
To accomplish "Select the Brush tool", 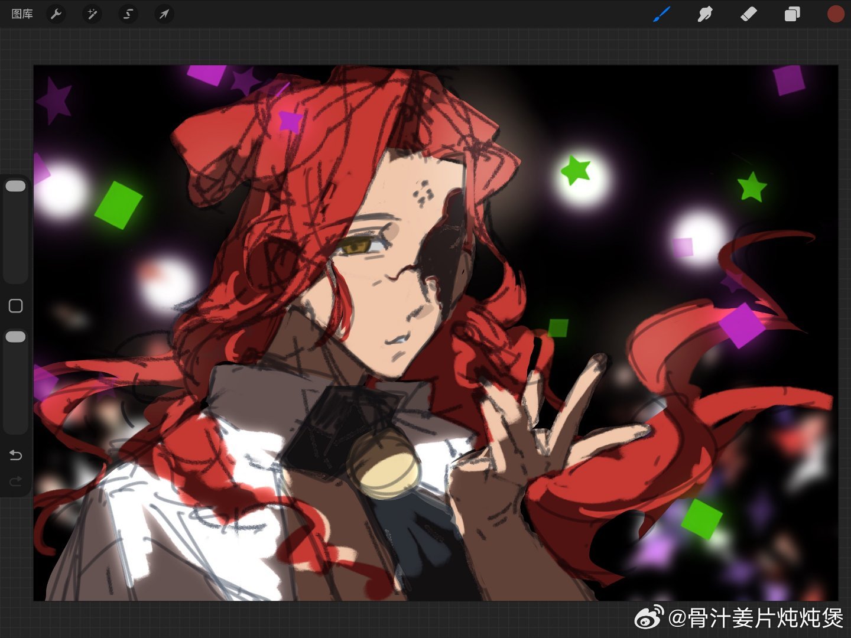I will pyautogui.click(x=662, y=14).
